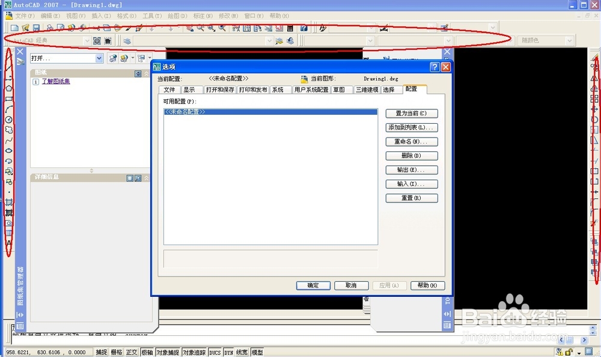Open the AutoCAD 经典 workspace dropdown

[87, 41]
